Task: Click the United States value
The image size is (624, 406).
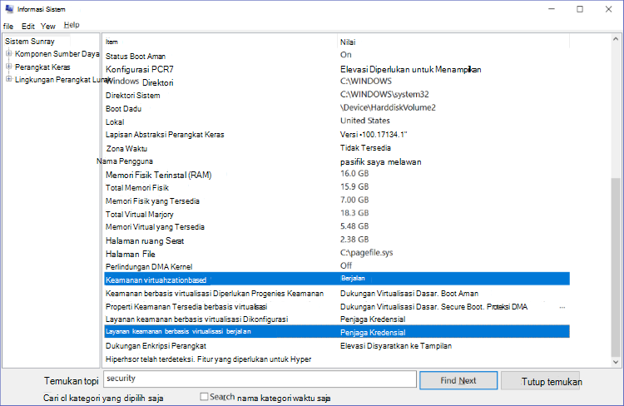Action: point(365,121)
